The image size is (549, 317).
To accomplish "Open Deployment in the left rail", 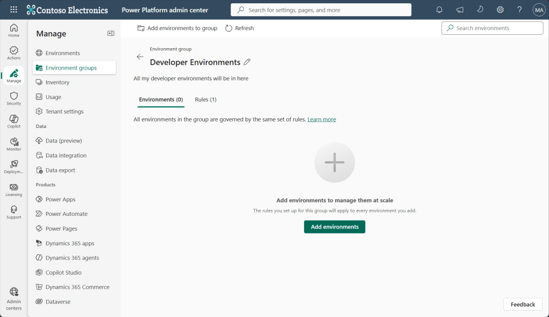I will tap(13, 167).
